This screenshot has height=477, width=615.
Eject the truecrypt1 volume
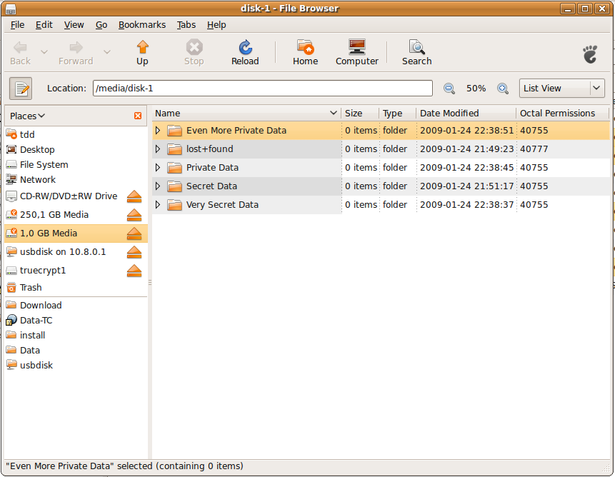tap(134, 271)
